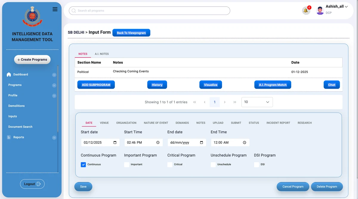The image size is (358, 199).
Task: Open the Ashish_all user dropdown
Action: coord(337,7)
